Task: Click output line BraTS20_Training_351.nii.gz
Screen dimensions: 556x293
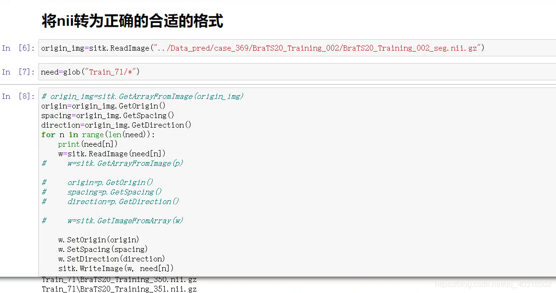Action: point(119,289)
